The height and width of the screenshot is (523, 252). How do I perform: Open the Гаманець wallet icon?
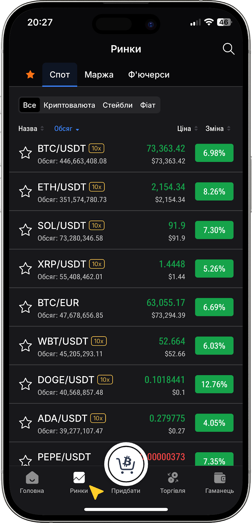click(219, 478)
